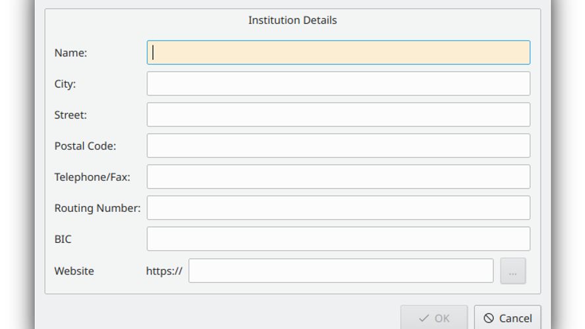
Task: Click the 'Telephone/Fax:' label
Action: tap(92, 177)
